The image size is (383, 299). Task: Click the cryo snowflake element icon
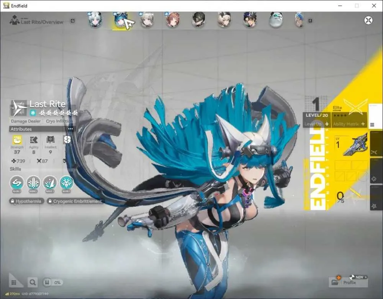pyautogui.click(x=33, y=113)
